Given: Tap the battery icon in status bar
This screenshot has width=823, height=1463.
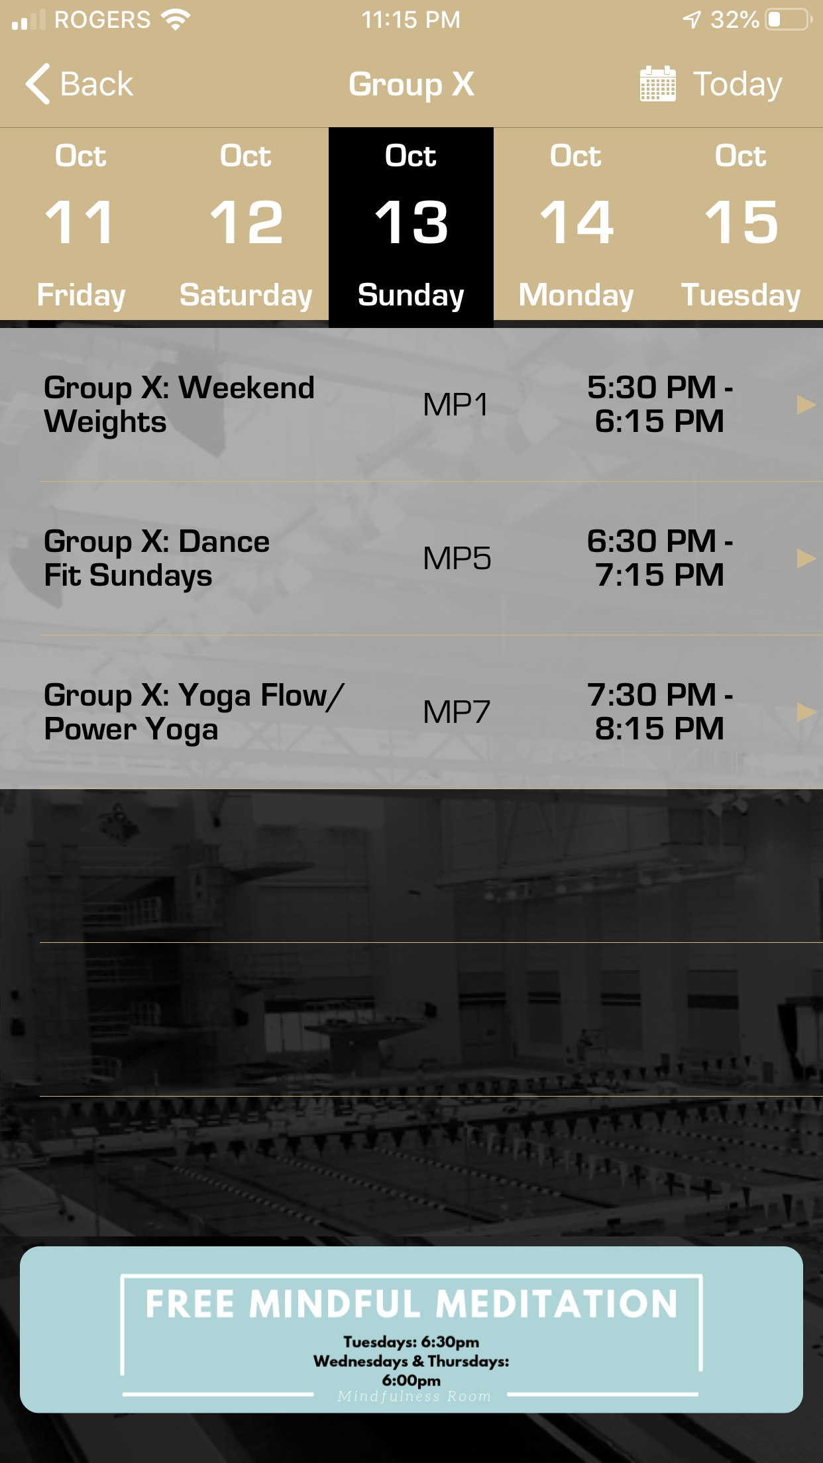Looking at the screenshot, I should pyautogui.click(x=787, y=19).
